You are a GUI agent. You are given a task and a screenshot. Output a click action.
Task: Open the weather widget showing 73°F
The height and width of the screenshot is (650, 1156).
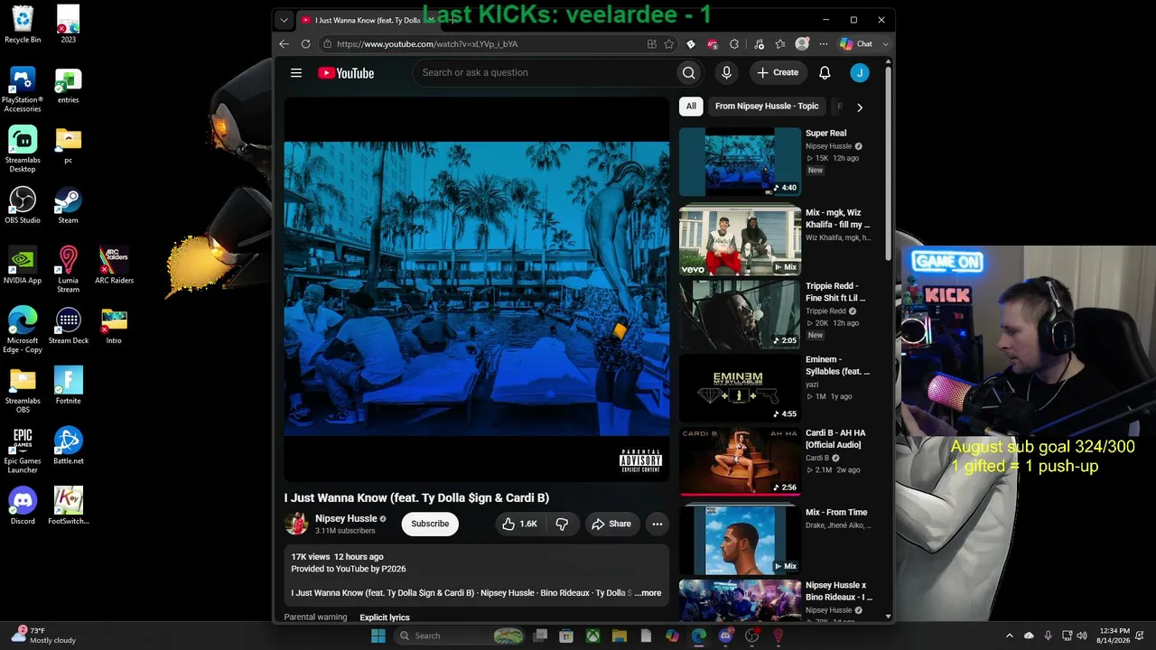42,636
